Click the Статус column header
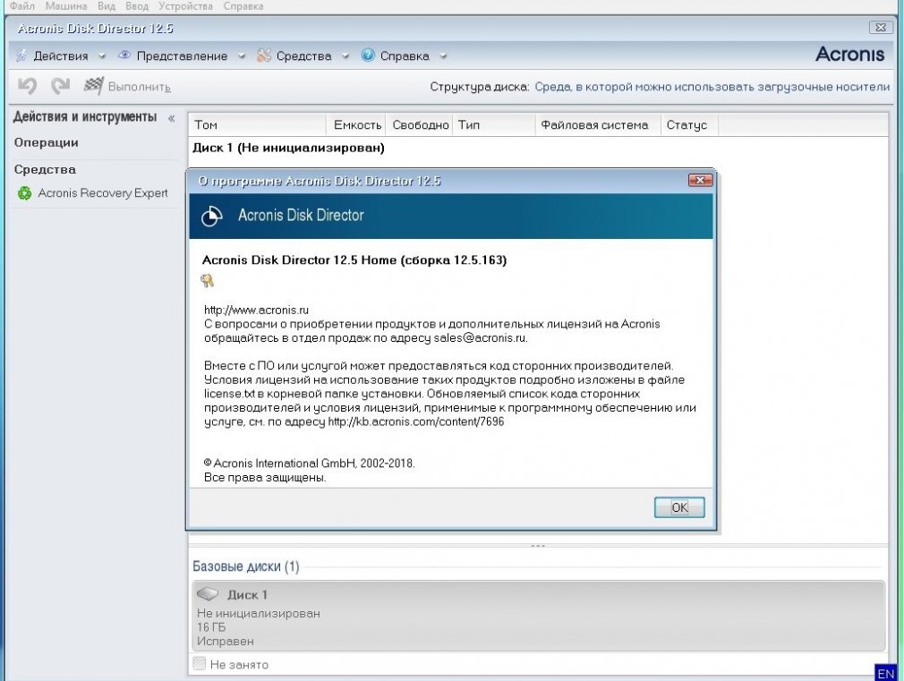904x681 pixels. coord(689,124)
